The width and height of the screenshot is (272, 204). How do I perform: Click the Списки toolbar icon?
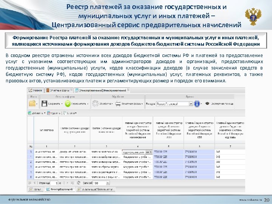coord(65,113)
